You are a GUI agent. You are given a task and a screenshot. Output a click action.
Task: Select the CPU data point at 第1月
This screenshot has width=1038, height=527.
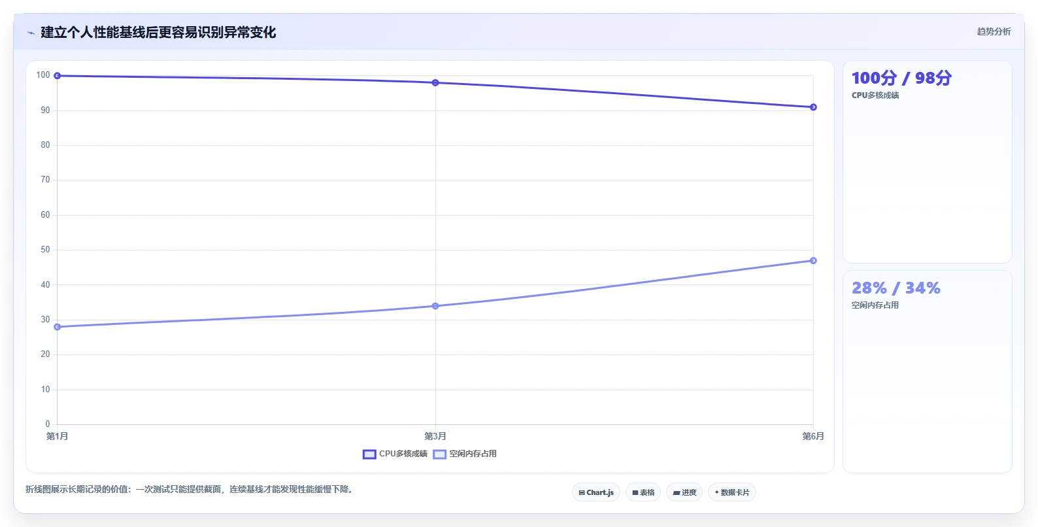tap(58, 76)
